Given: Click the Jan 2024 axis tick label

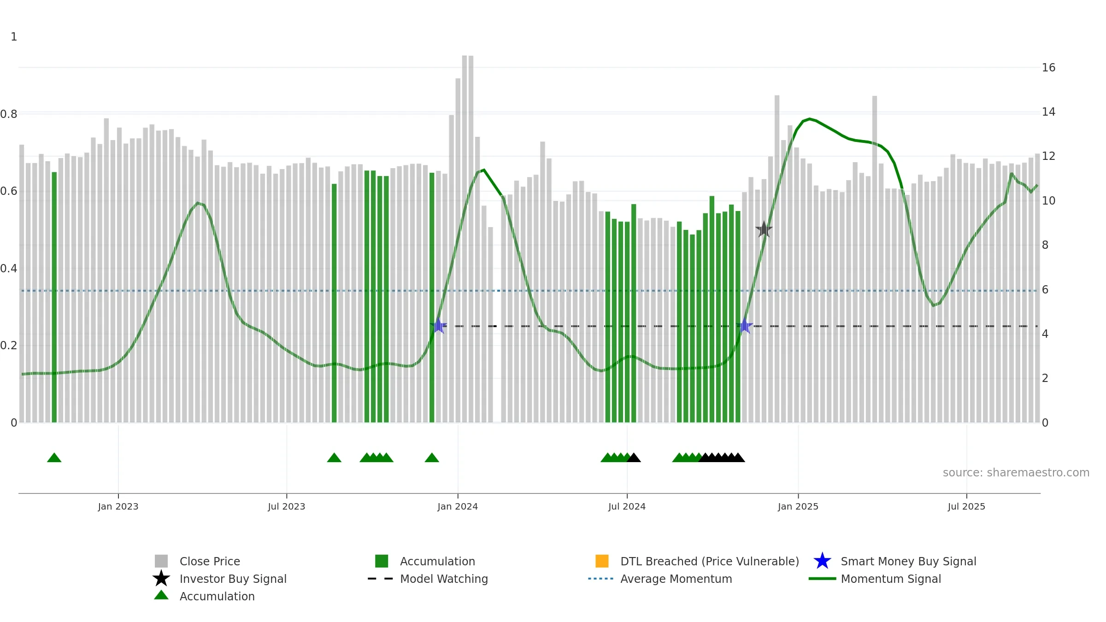Looking at the screenshot, I should coord(458,507).
